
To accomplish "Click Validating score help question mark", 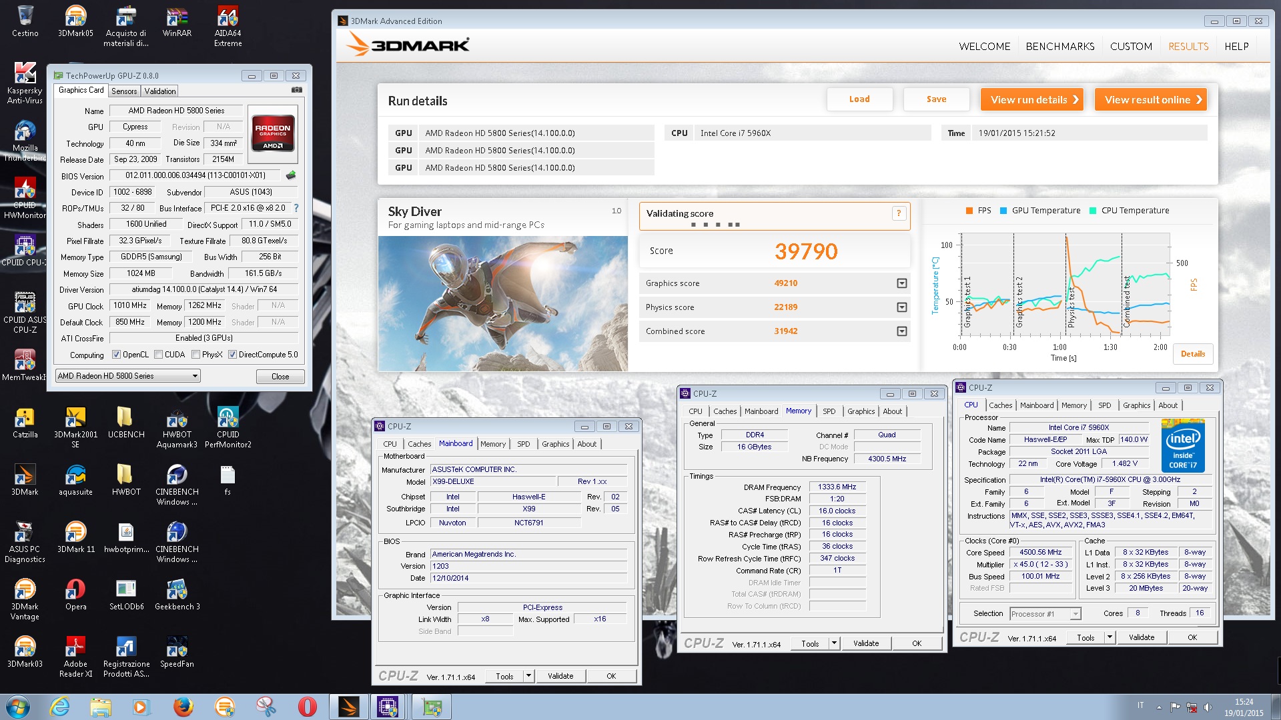I will (x=899, y=213).
